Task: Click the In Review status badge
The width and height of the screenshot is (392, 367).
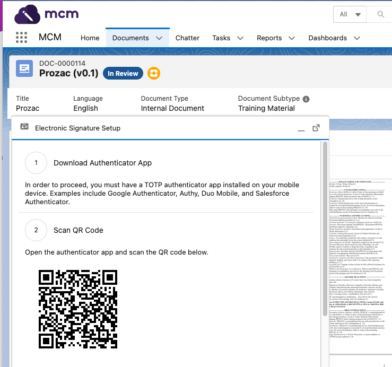Action: [x=123, y=74]
